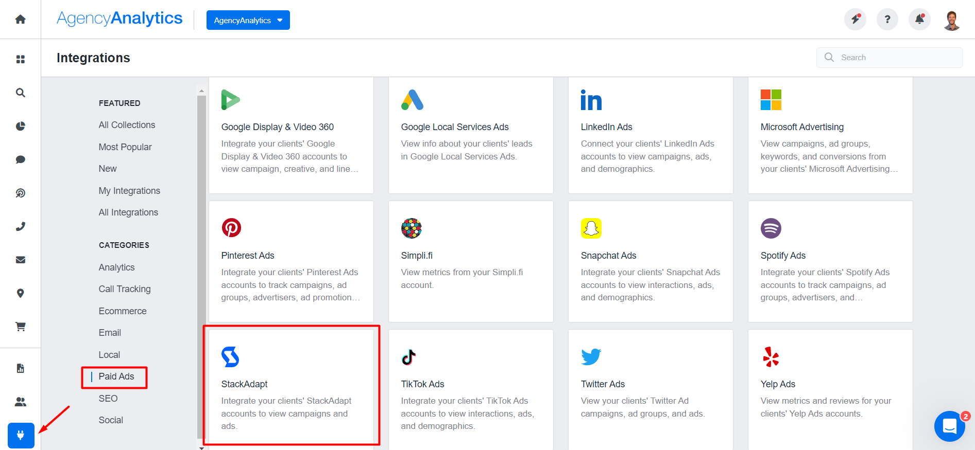Select Call Tracking category
This screenshot has height=450, width=975.
click(x=125, y=289)
